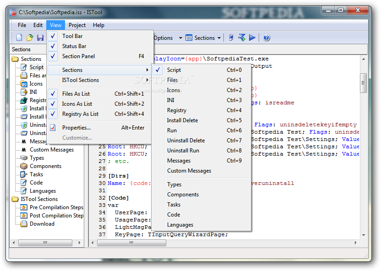The image size is (381, 271).
Task: Click the editor scroll up arrow
Action: 364,59
